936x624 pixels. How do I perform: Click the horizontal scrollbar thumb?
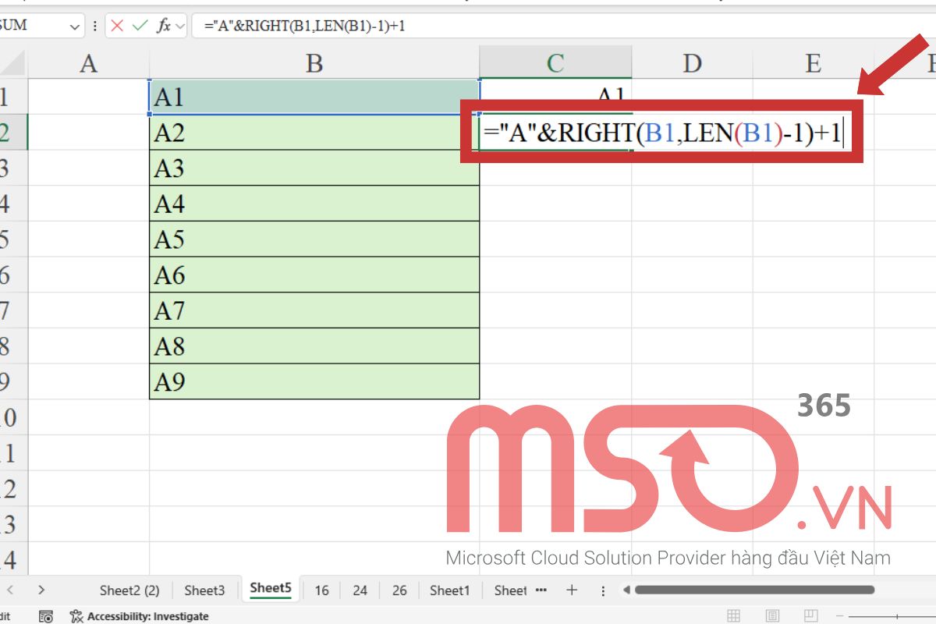point(754,590)
